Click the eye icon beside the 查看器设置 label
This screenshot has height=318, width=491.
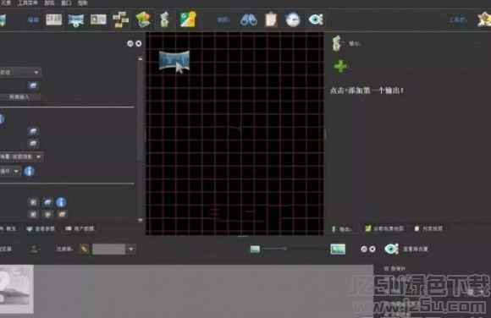point(391,249)
